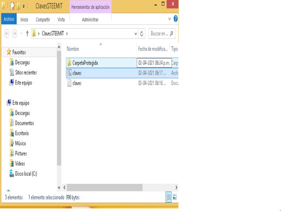Expand the chevron after ClavesSTEEMIT path

point(67,33)
